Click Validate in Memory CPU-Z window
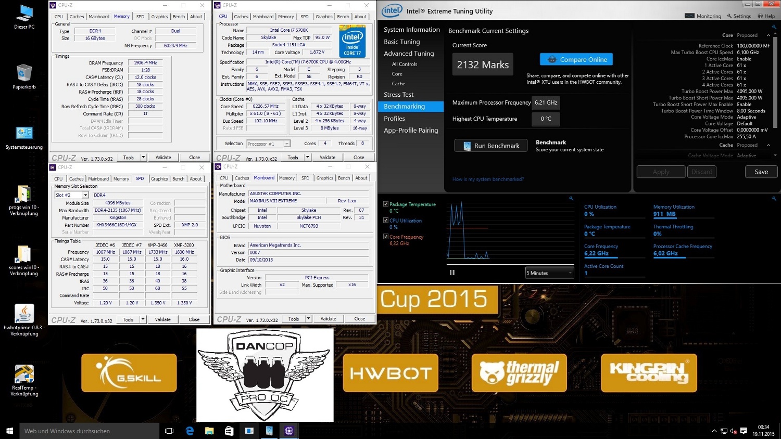The image size is (781, 439). pyautogui.click(x=163, y=157)
